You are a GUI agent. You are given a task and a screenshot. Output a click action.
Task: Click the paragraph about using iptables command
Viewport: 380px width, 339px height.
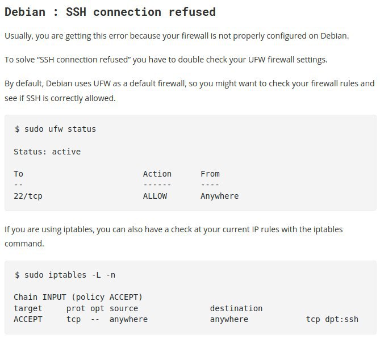173,236
